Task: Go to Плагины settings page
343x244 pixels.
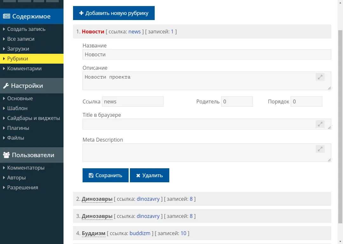Action: tap(18, 128)
